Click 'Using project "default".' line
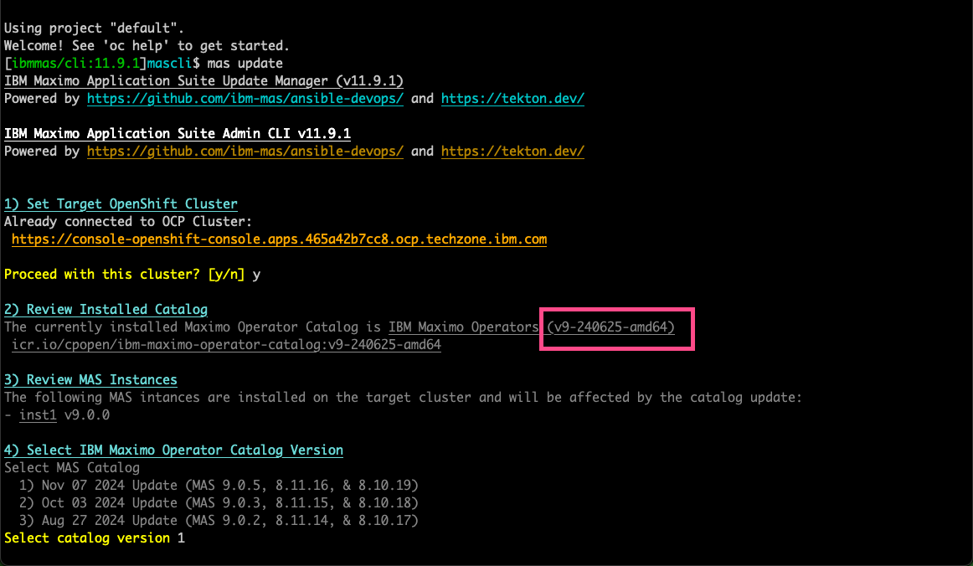The width and height of the screenshot is (973, 566). pyautogui.click(x=95, y=28)
